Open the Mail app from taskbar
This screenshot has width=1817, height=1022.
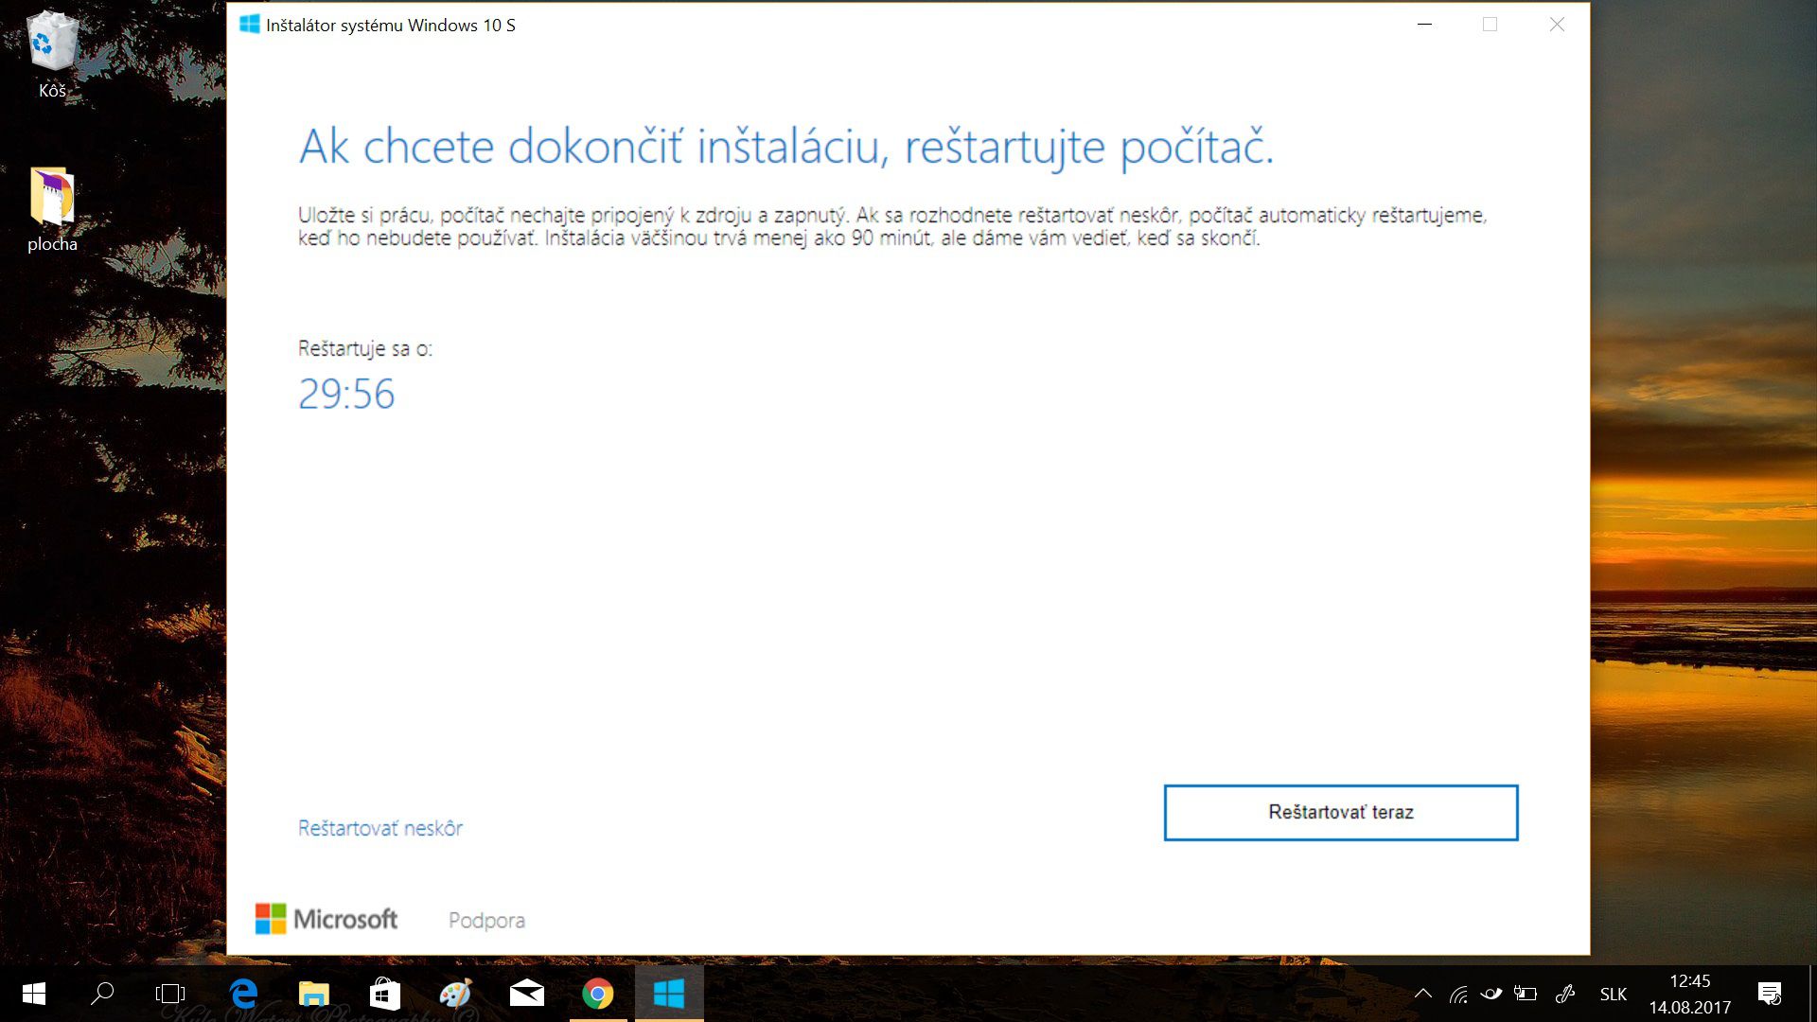[x=526, y=994]
